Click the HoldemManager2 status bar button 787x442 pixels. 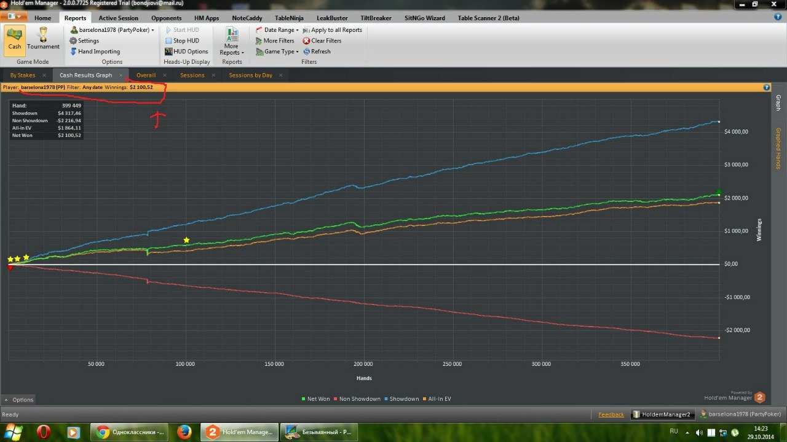pyautogui.click(x=664, y=414)
